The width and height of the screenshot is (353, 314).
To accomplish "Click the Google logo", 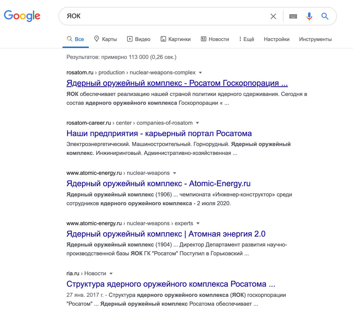I will point(22,16).
